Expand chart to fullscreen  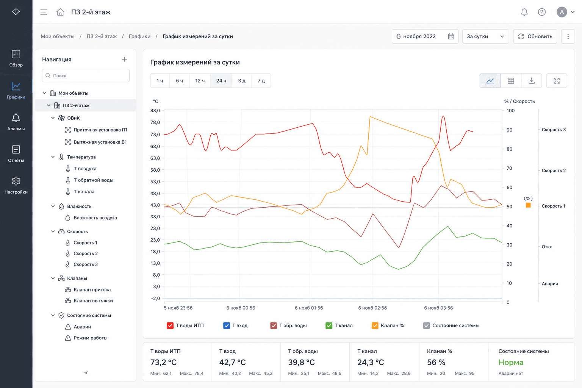(x=557, y=81)
